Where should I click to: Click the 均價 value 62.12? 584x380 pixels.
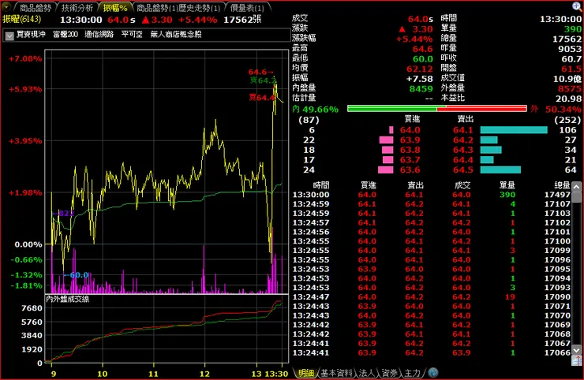point(419,69)
